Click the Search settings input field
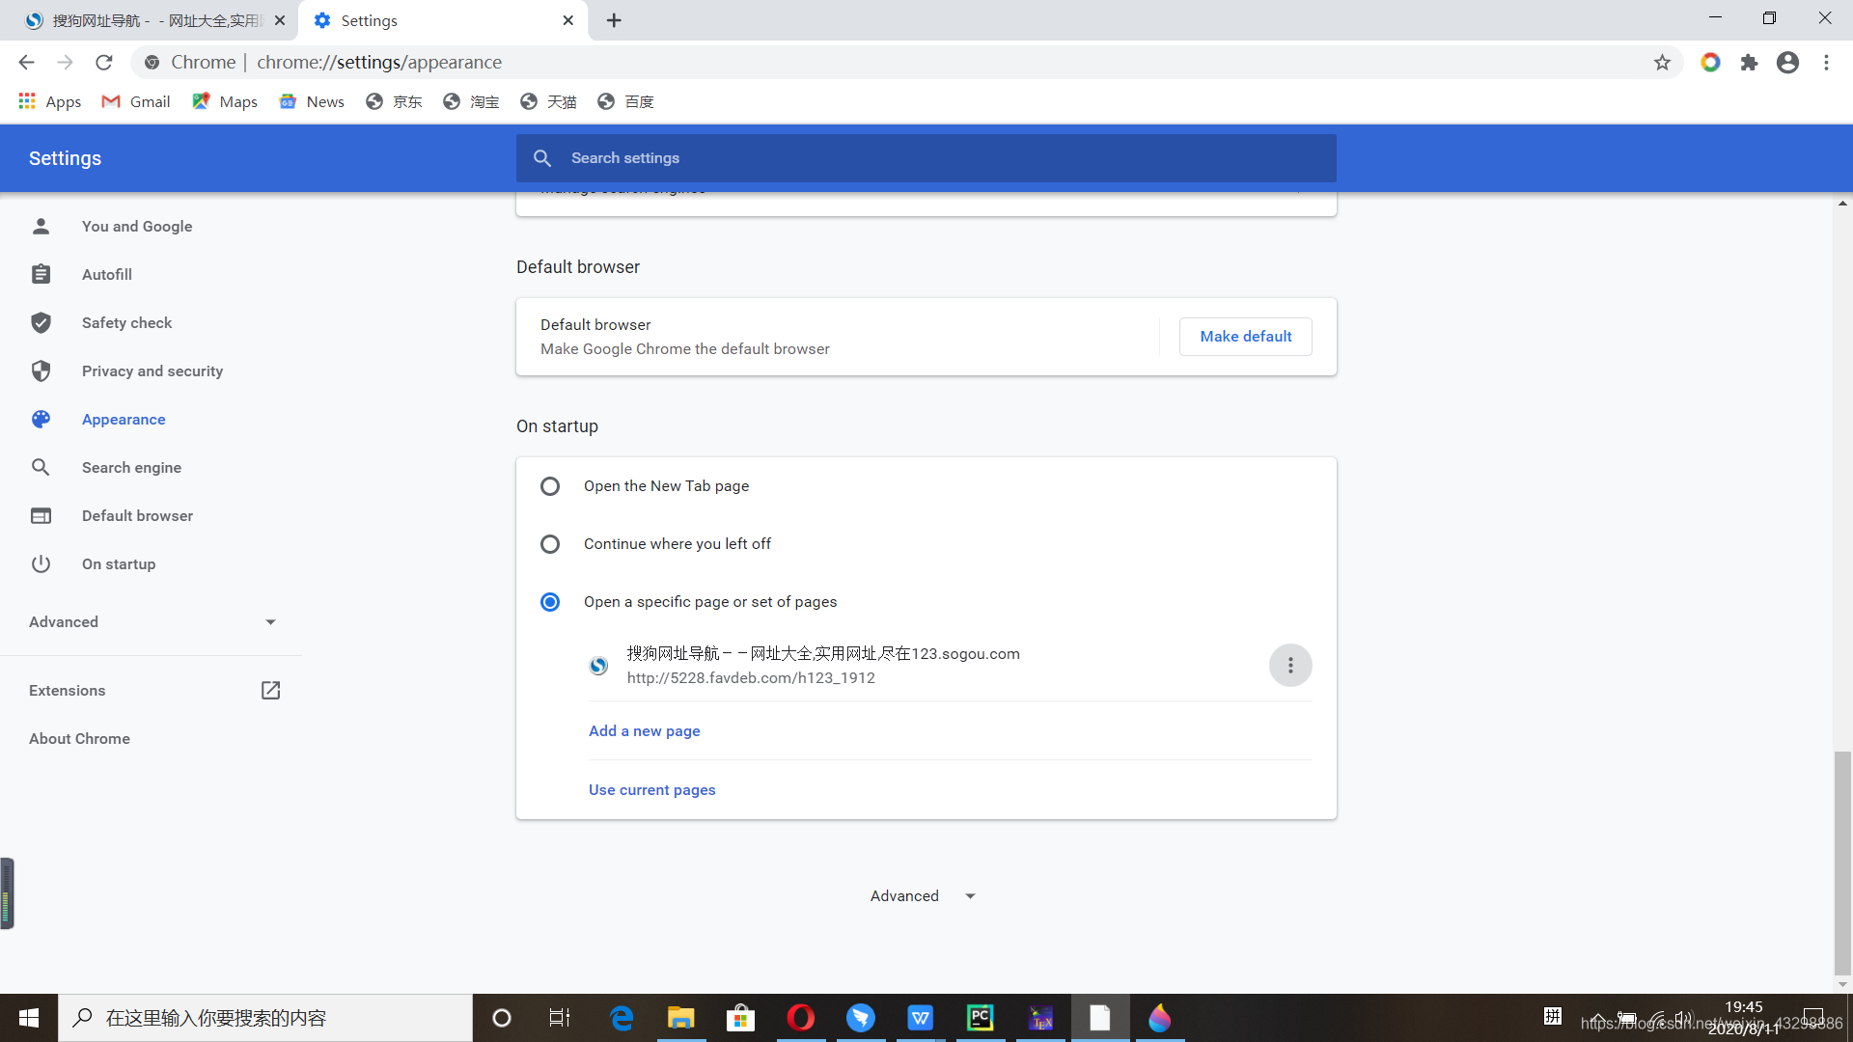This screenshot has width=1853, height=1042. pyautogui.click(x=926, y=156)
